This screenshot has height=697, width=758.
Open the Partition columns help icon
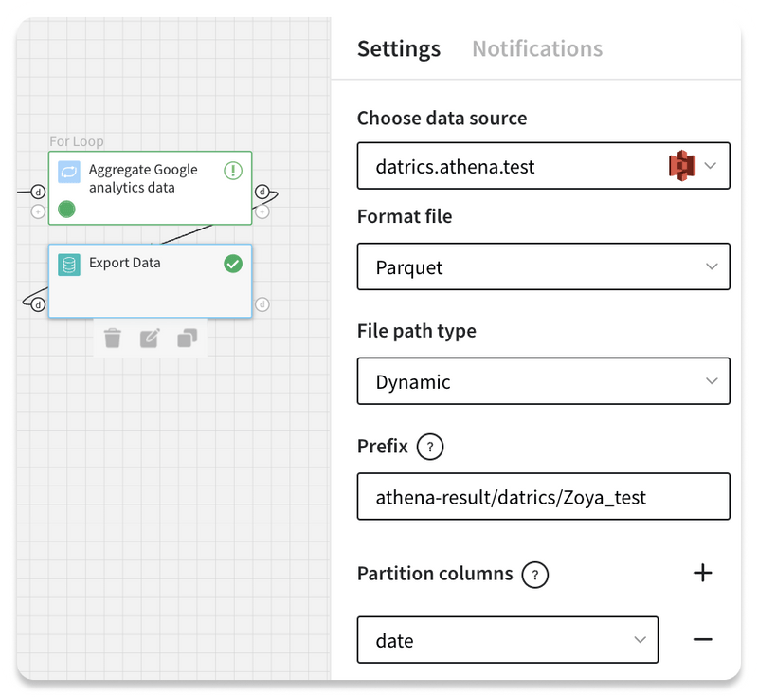click(534, 575)
